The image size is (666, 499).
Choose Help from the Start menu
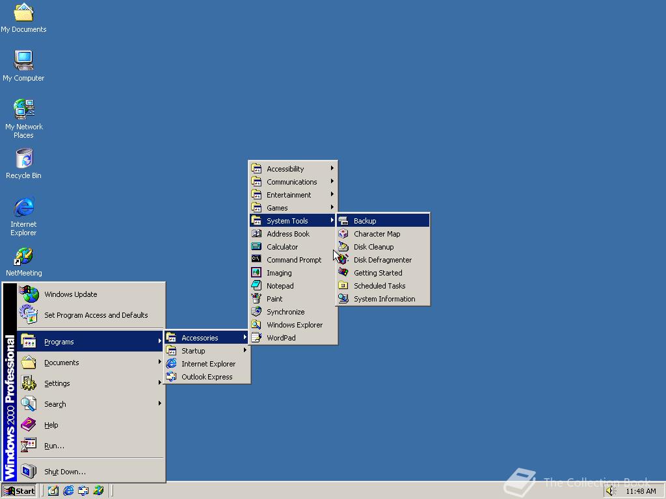(x=91, y=425)
